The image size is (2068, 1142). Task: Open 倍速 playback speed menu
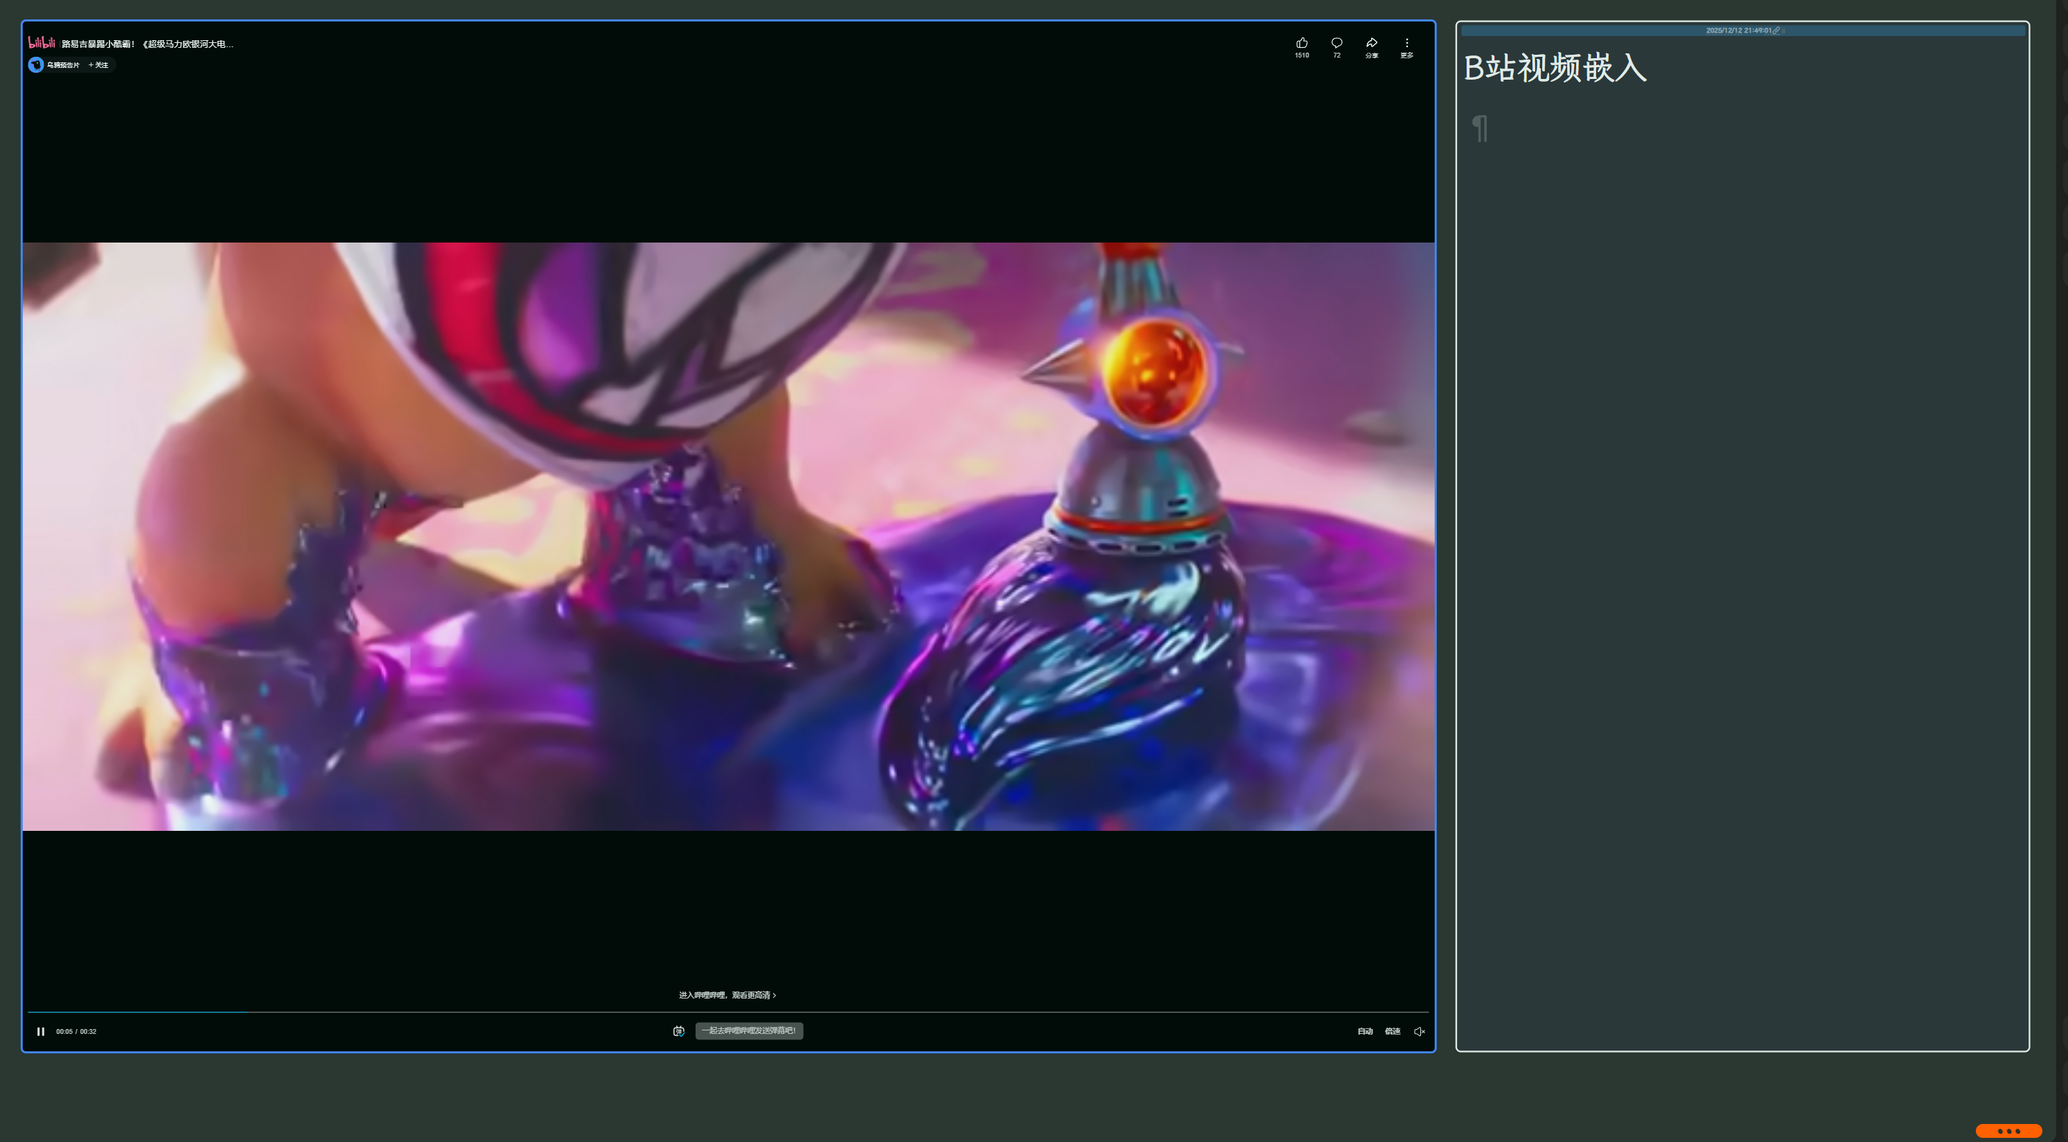pos(1392,1031)
